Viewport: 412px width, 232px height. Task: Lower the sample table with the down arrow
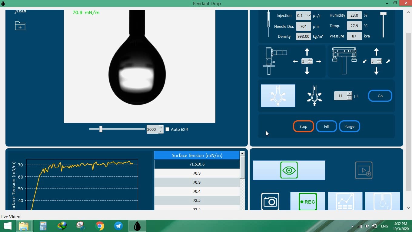point(376,71)
